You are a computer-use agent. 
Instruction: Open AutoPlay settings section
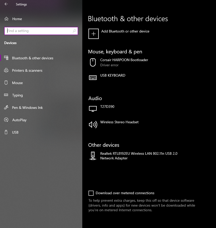click(x=19, y=120)
